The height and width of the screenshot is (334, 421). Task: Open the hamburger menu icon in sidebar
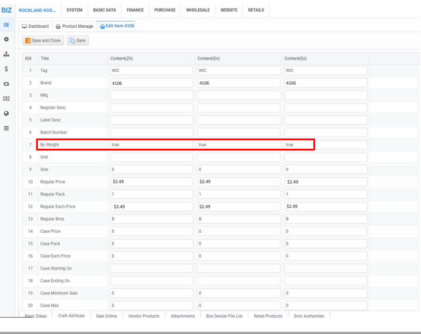coord(6,128)
